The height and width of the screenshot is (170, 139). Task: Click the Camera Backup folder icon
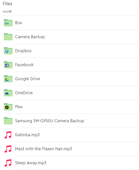(x=8, y=37)
